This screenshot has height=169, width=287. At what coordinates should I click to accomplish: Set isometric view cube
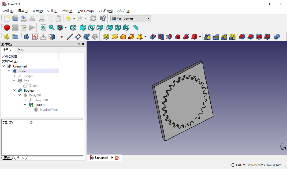pos(73,28)
